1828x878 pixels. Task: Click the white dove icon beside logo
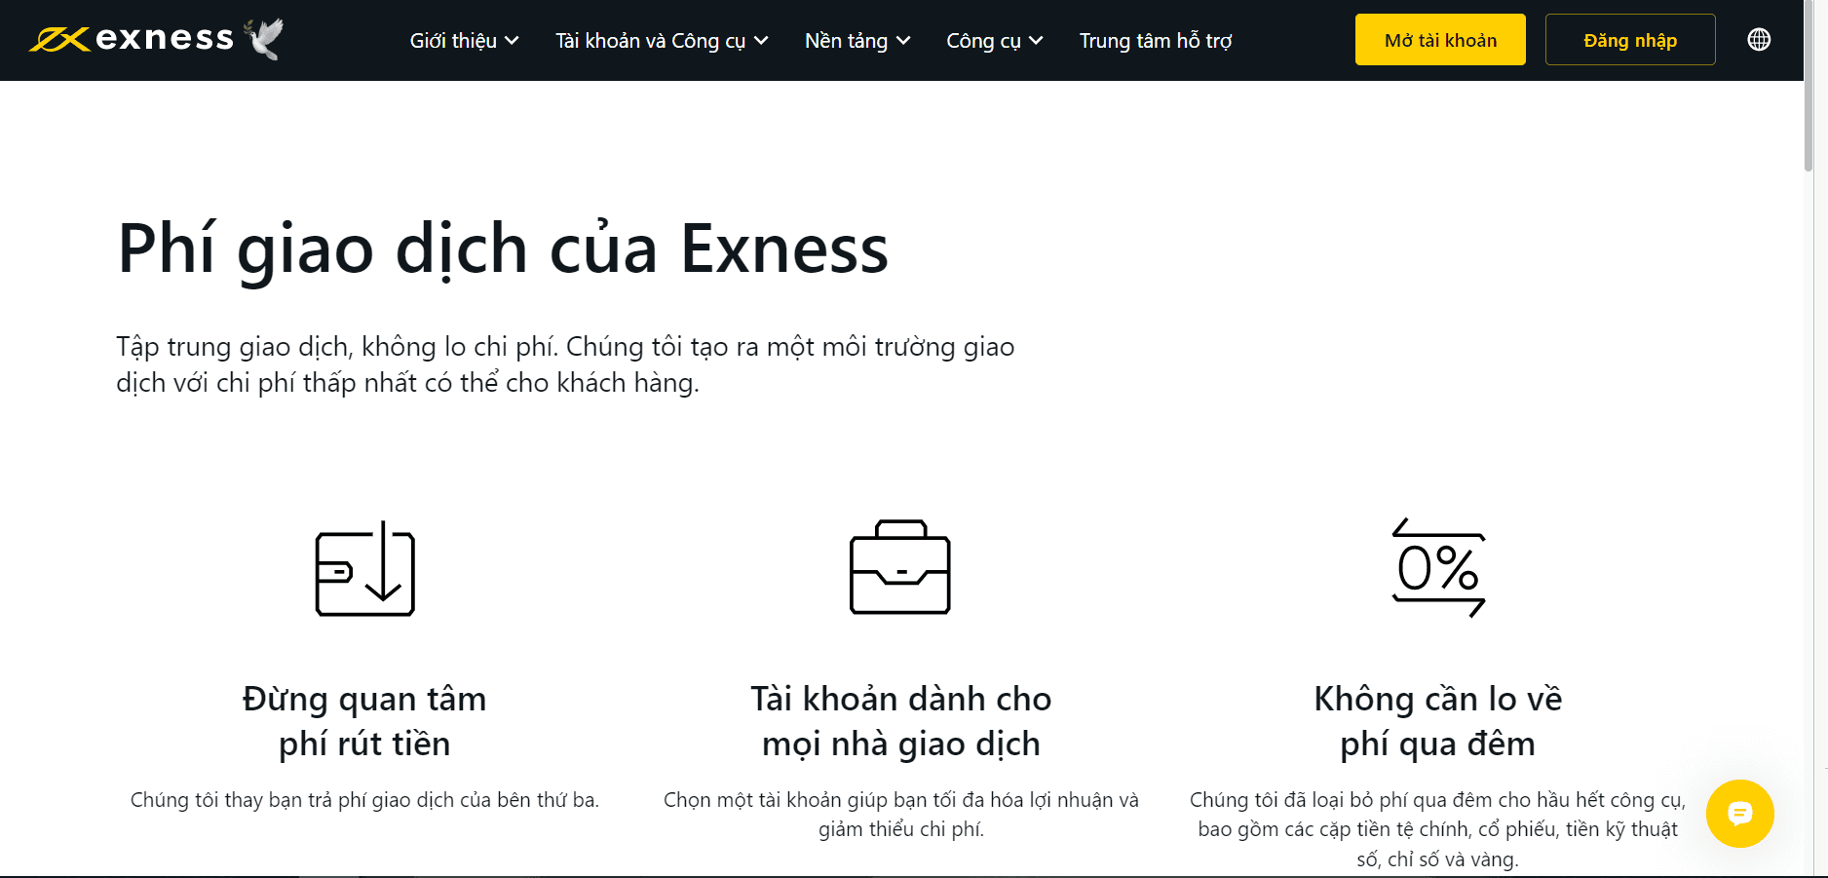pos(264,39)
